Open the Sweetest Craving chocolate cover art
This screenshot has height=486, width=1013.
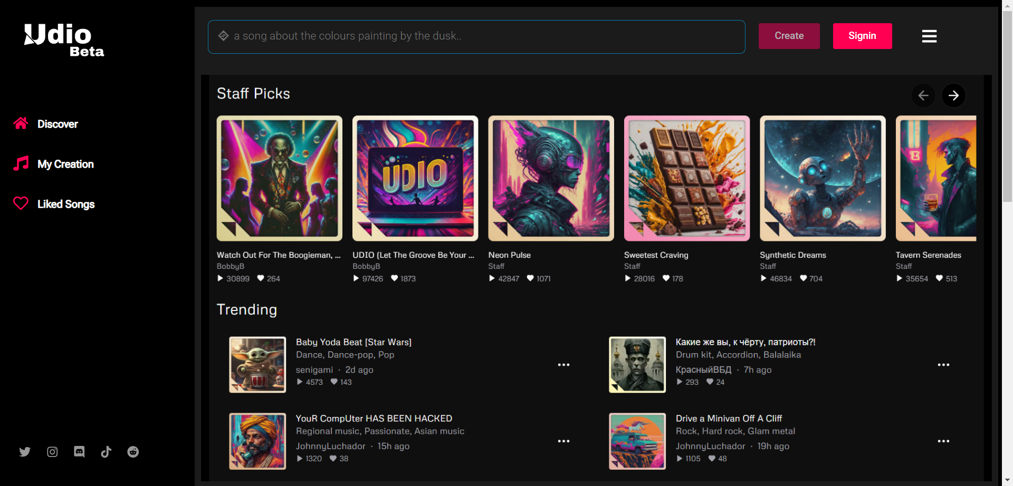687,178
